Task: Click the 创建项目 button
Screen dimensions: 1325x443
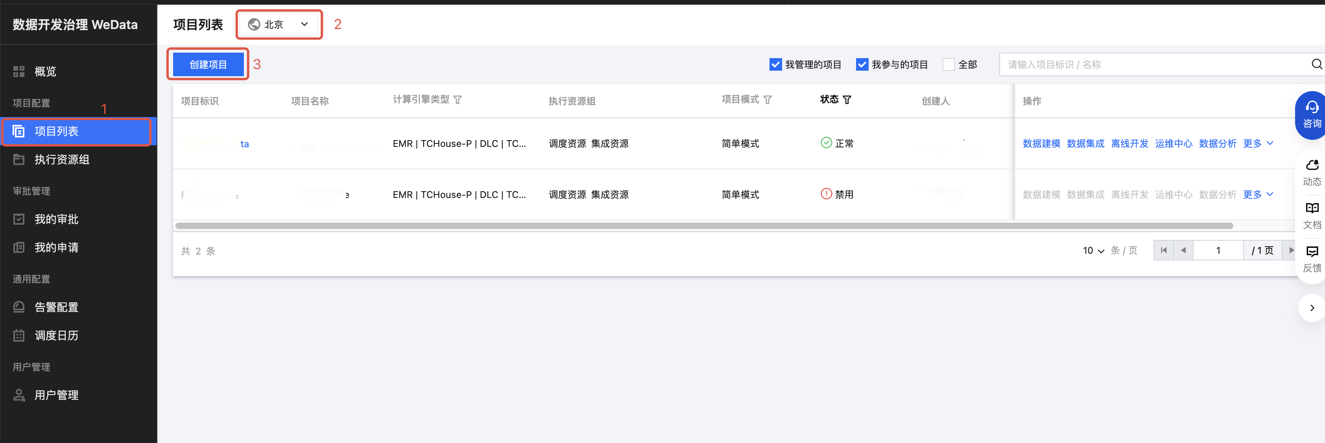Action: click(x=208, y=65)
